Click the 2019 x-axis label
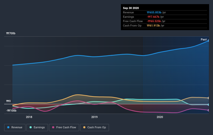Screen dimensions: 213x135 pos(94,117)
